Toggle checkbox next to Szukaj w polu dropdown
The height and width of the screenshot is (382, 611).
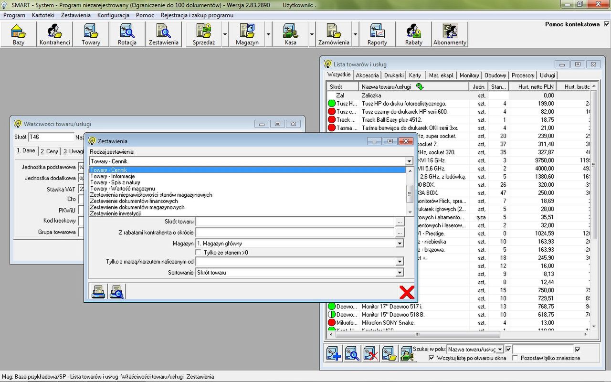(x=508, y=350)
